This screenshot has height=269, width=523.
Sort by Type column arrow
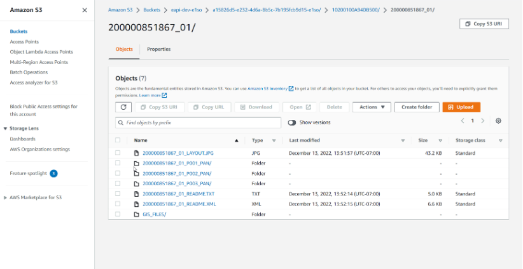[274, 141]
